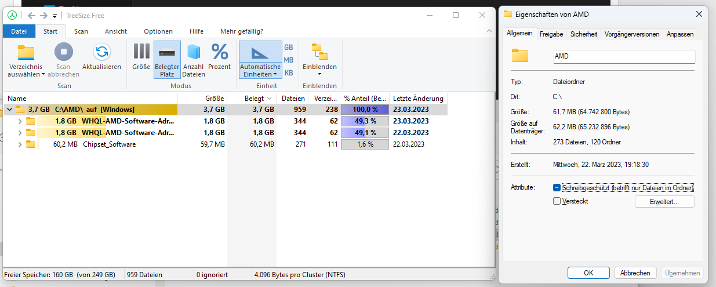Open the Hilfe ribbon tab
This screenshot has width=716, height=287.
click(x=197, y=31)
